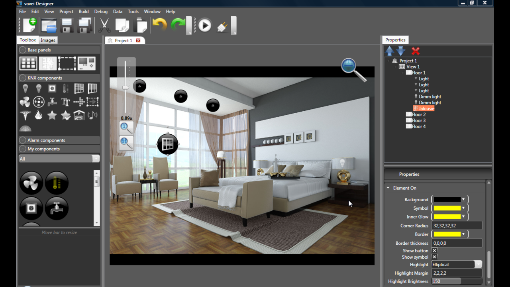Open the Debug menu
Viewport: 510px width, 287px height.
(x=101, y=12)
